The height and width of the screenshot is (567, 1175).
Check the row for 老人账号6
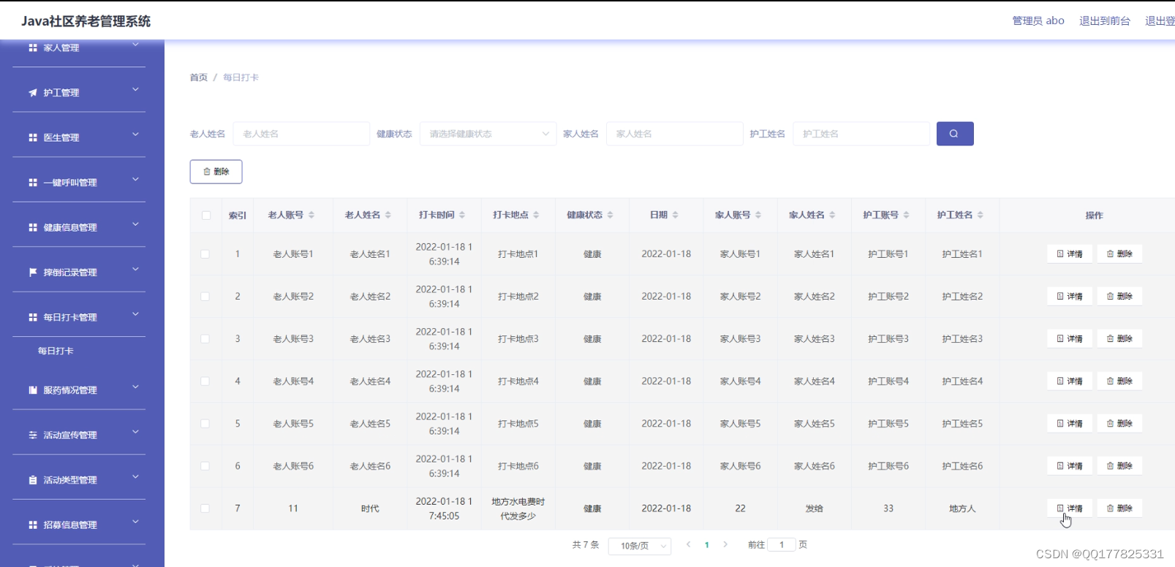click(205, 466)
